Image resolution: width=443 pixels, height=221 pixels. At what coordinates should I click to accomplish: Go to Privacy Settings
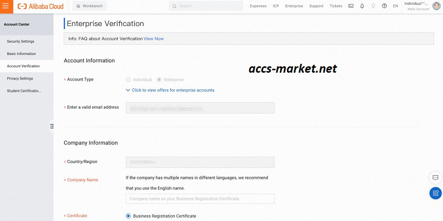click(20, 79)
